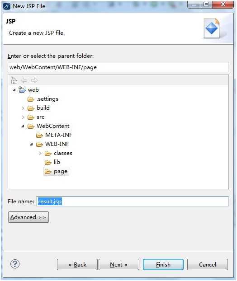
Task: Collapse the WEB-INF folder node
Action: pos(31,144)
